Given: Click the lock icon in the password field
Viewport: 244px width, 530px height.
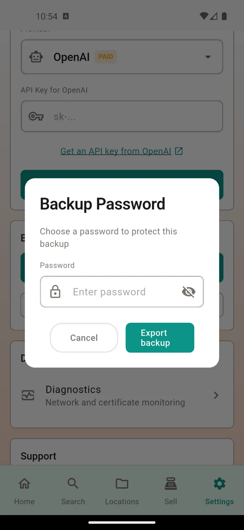Looking at the screenshot, I should 55,291.
